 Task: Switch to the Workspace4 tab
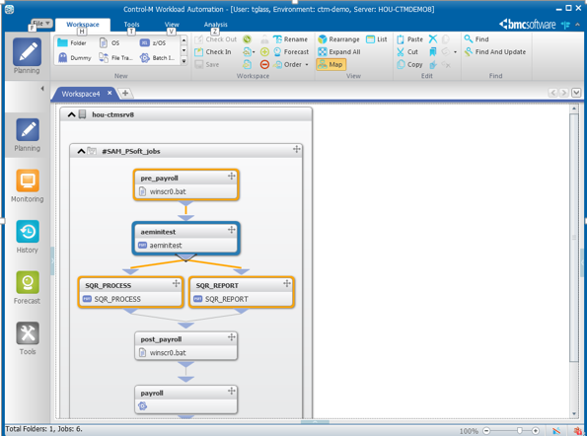pyautogui.click(x=81, y=94)
